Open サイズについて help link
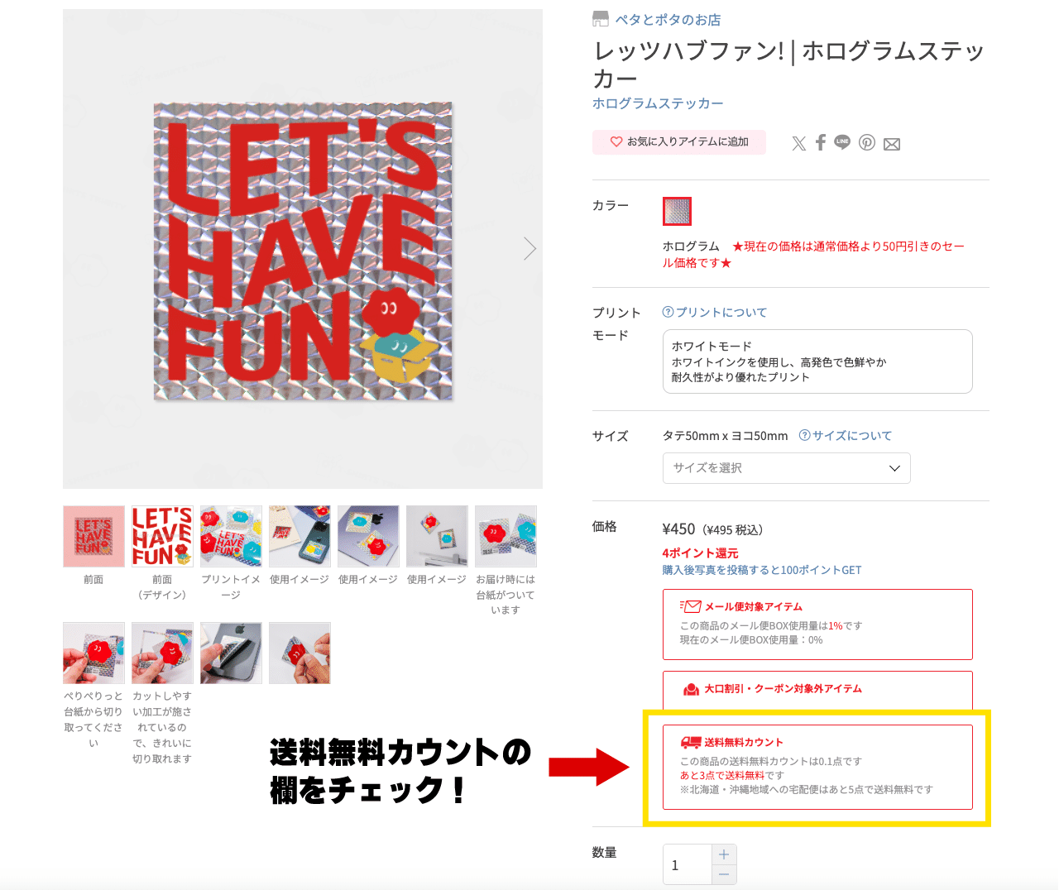 (x=846, y=436)
